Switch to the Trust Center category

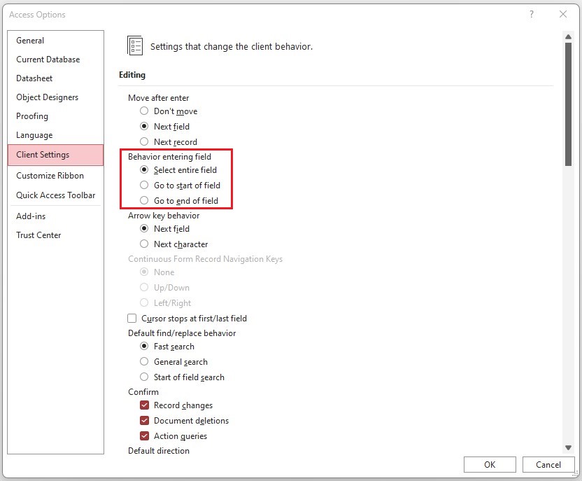click(x=38, y=235)
